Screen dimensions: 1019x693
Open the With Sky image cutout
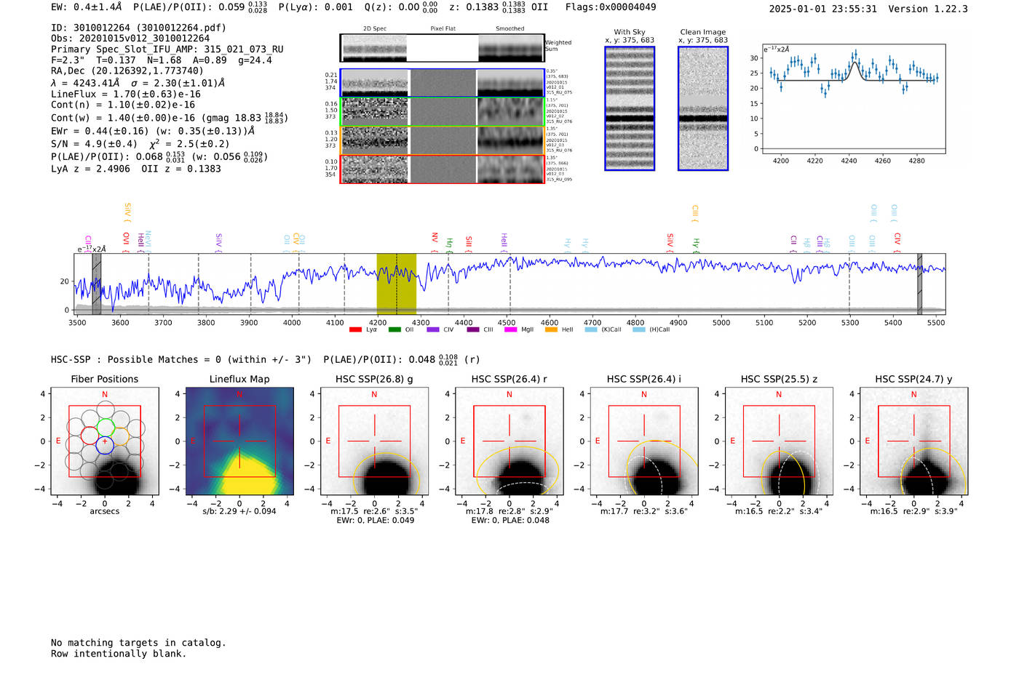coord(630,108)
